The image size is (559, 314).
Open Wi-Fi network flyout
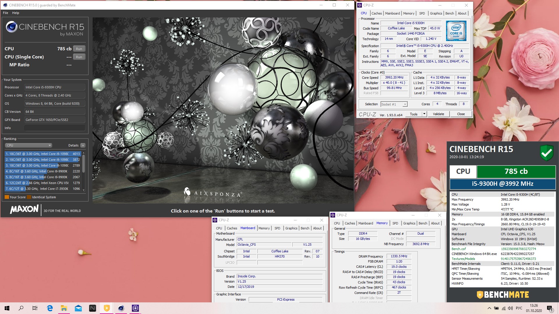[503, 308]
